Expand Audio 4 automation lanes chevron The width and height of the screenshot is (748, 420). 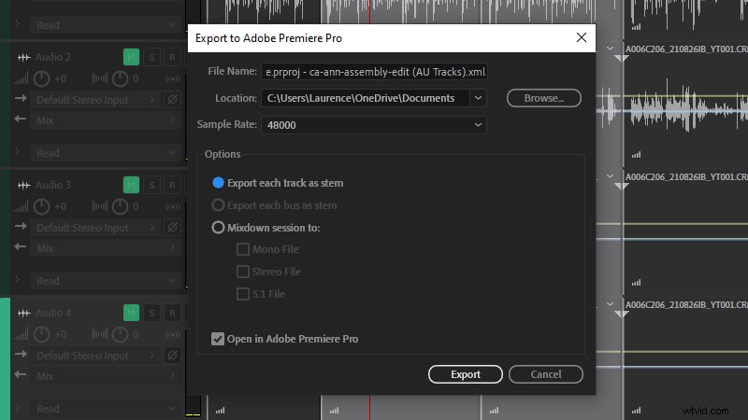17,407
